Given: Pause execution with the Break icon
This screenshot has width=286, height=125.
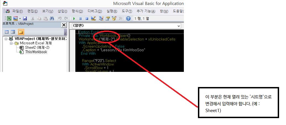Looking at the screenshot, I should [80, 18].
